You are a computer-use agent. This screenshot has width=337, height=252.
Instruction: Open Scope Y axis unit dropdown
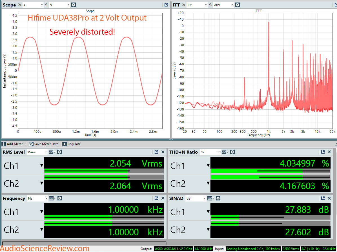tap(59, 5)
